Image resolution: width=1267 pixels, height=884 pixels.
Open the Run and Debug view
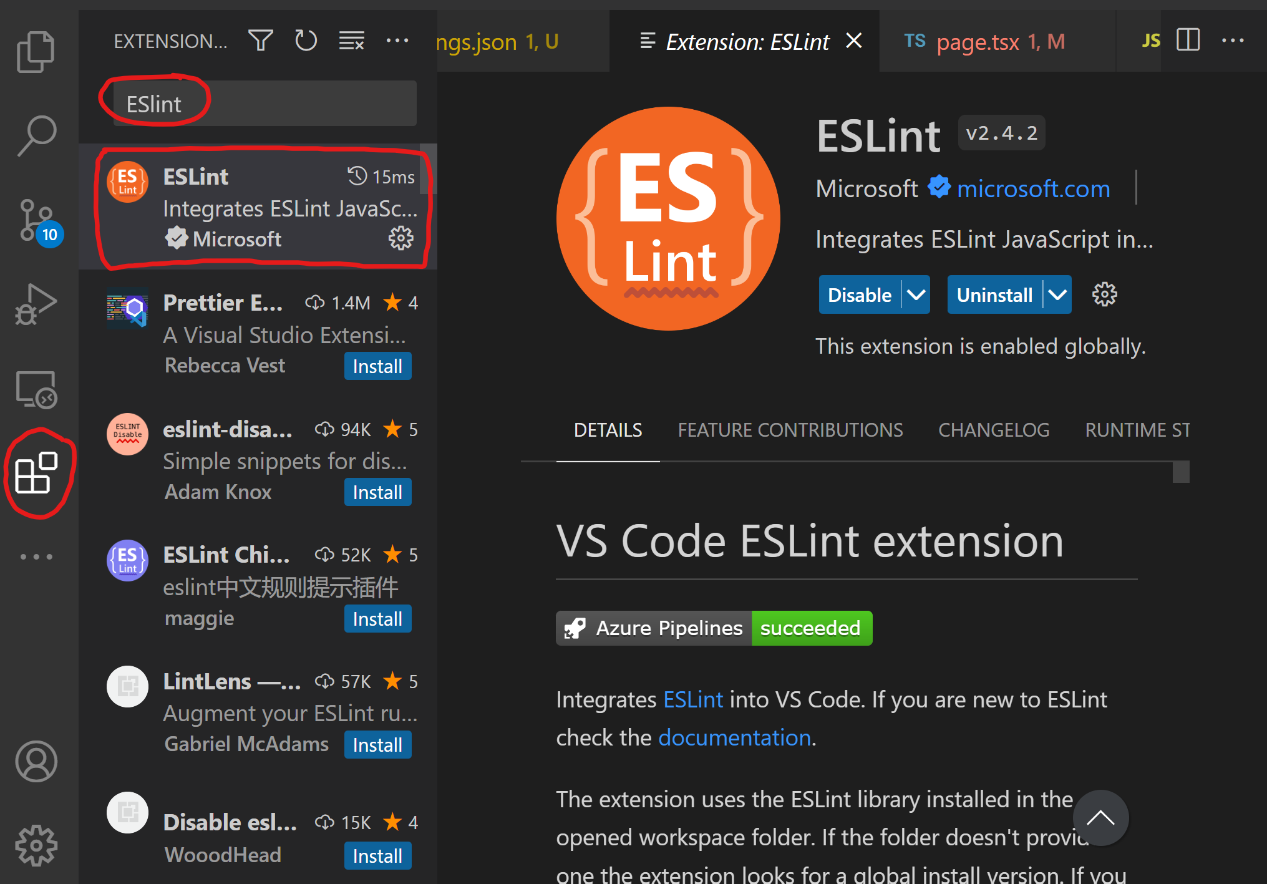point(36,306)
